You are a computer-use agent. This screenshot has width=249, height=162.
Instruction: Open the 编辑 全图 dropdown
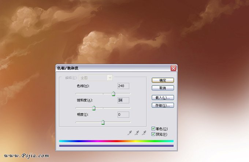[96, 78]
